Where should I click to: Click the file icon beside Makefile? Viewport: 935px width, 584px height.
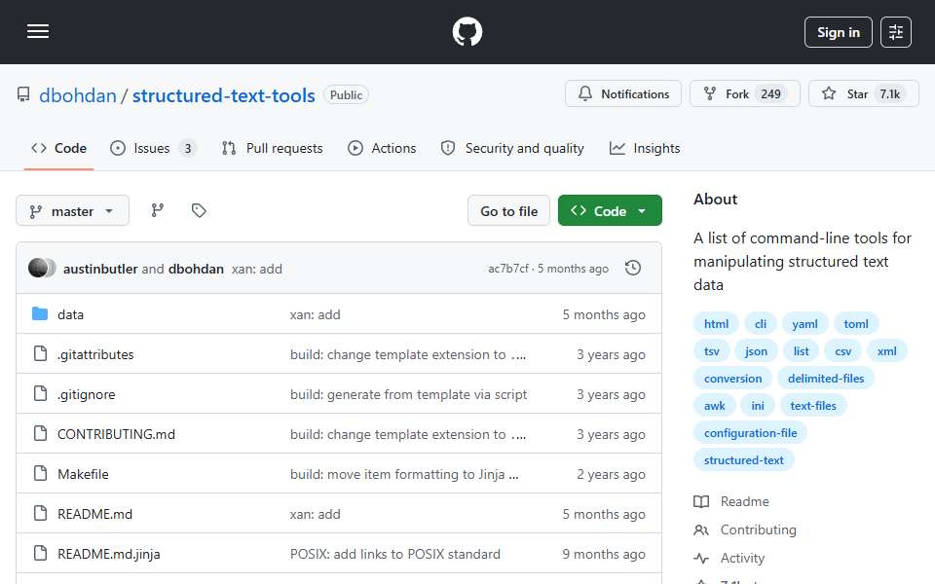(x=40, y=473)
